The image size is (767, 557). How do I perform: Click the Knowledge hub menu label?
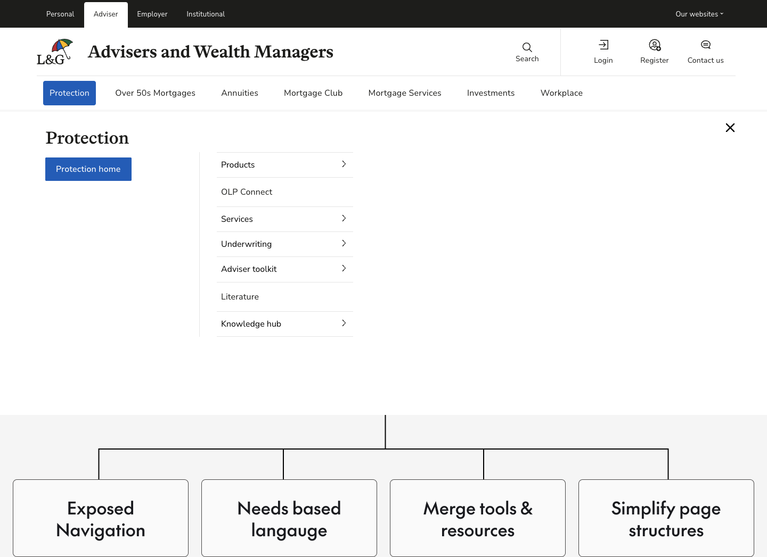(251, 324)
